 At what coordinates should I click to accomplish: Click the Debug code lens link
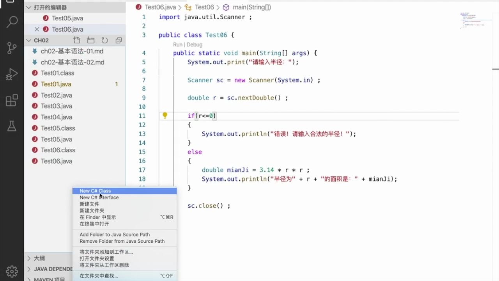tap(194, 44)
